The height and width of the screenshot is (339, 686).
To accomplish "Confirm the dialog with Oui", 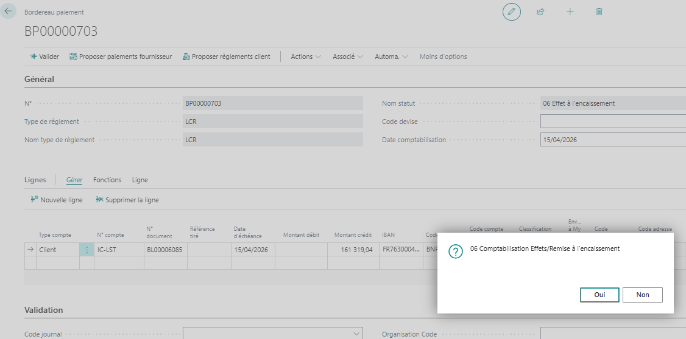I will click(x=599, y=295).
